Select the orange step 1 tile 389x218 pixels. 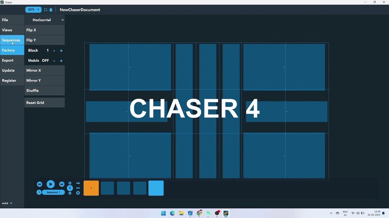pos(91,188)
